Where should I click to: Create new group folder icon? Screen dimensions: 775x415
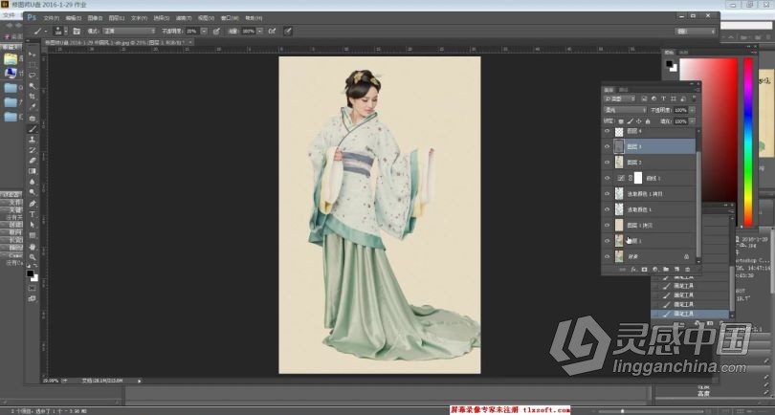coord(666,270)
